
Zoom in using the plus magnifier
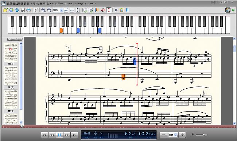pyautogui.click(x=49, y=10)
